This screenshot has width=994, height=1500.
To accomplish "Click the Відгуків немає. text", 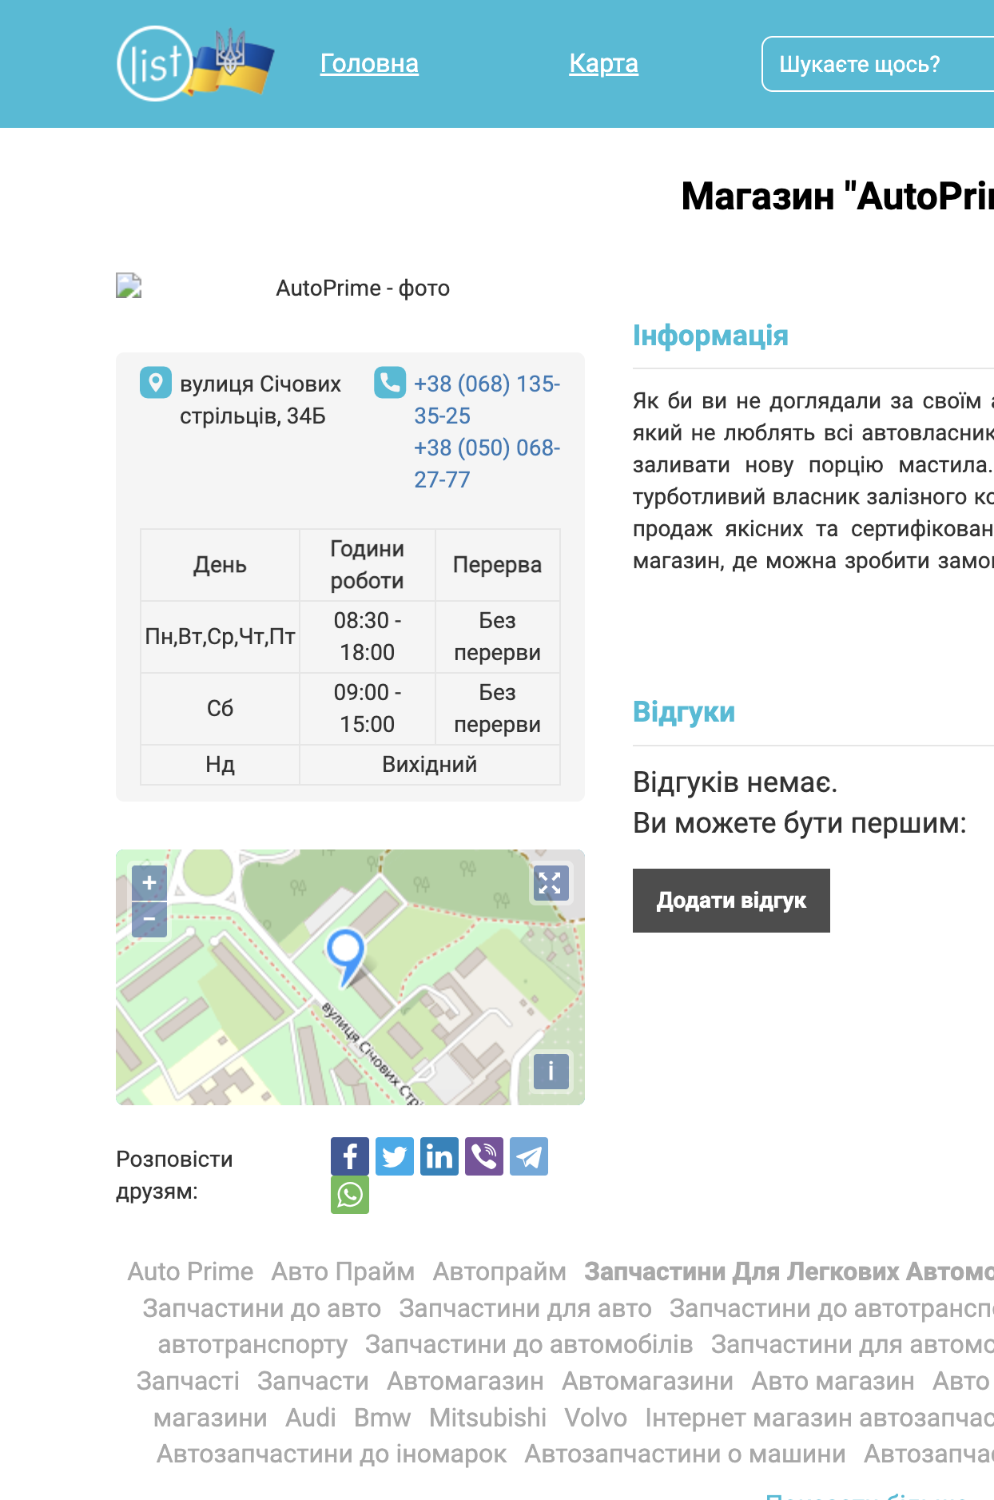I will coord(735,782).
